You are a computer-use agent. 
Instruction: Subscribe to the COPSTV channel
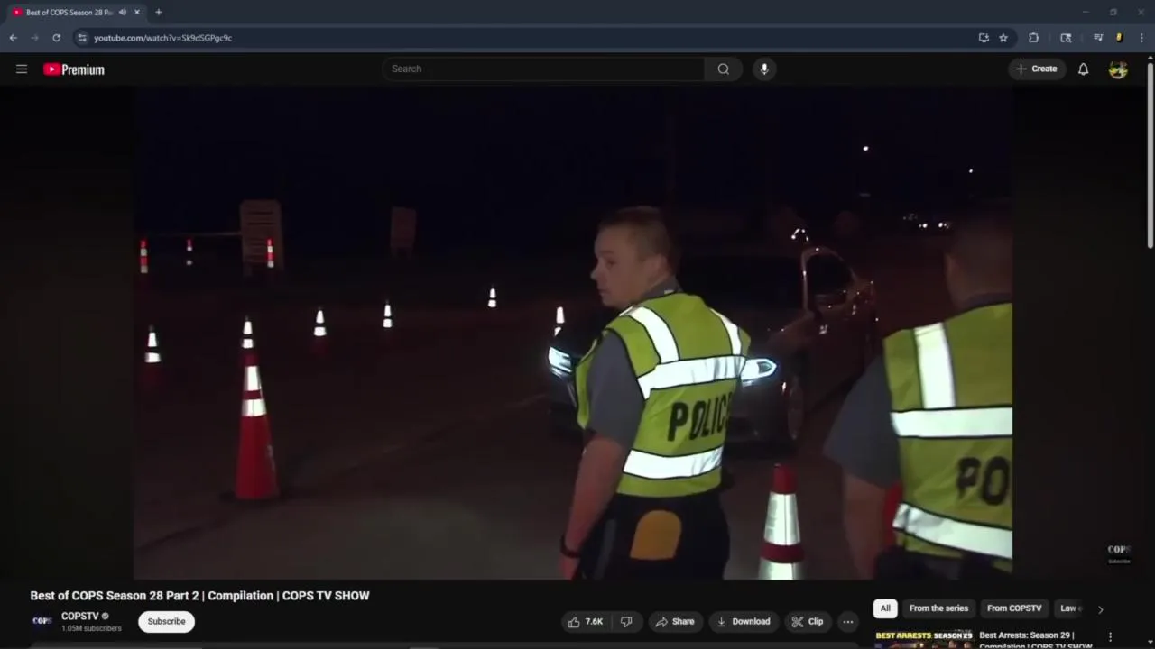coord(166,621)
